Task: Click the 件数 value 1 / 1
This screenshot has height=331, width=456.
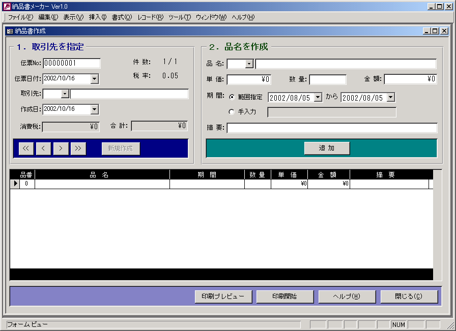Action: pos(170,62)
